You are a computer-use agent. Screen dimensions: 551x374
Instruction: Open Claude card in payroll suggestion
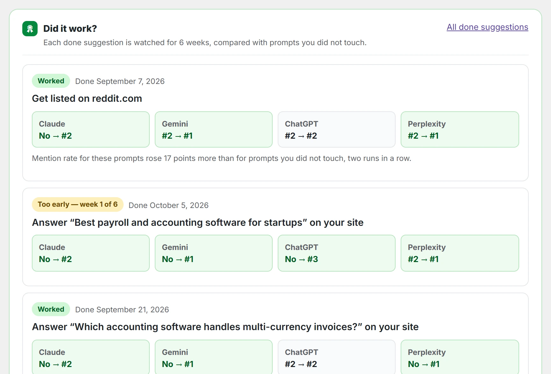click(91, 253)
